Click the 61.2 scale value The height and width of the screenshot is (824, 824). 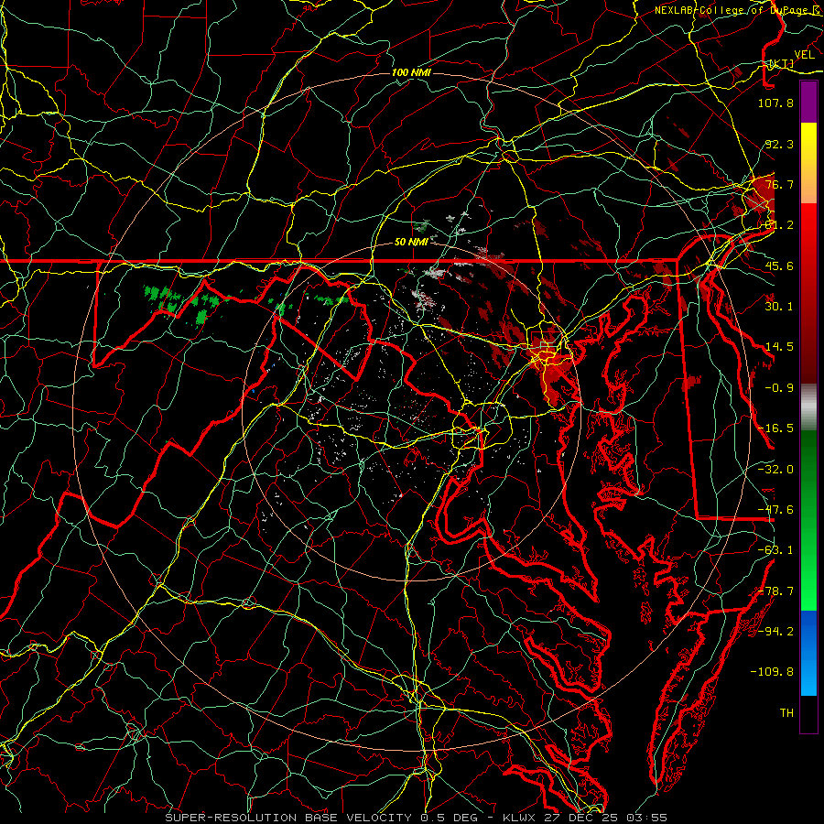779,225
